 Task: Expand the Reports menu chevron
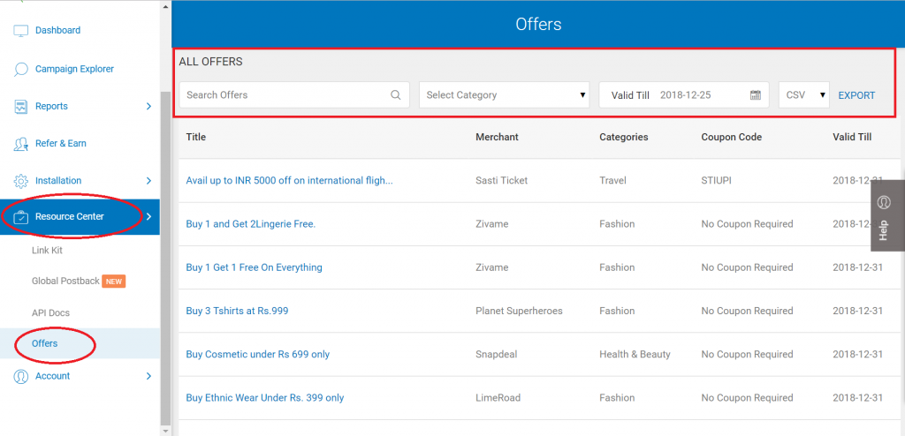[x=148, y=106]
